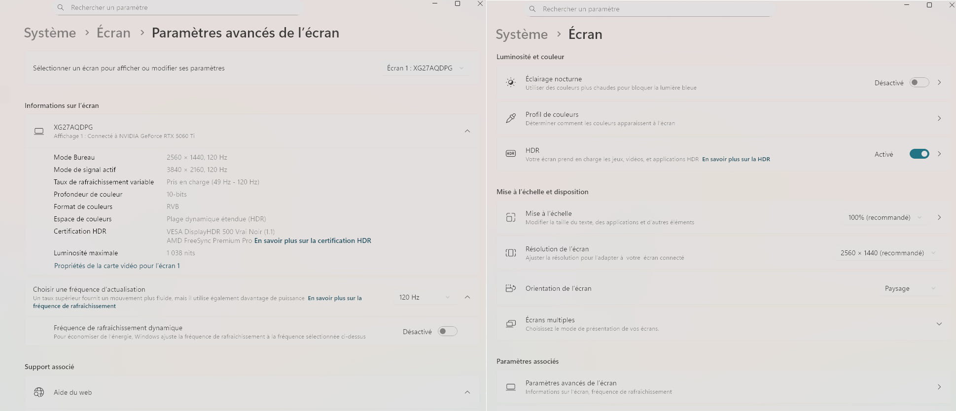Click the HDR badge icon
956x411 pixels.
pyautogui.click(x=511, y=154)
